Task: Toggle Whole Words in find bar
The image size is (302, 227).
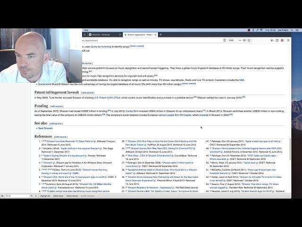Action: click(x=72, y=196)
